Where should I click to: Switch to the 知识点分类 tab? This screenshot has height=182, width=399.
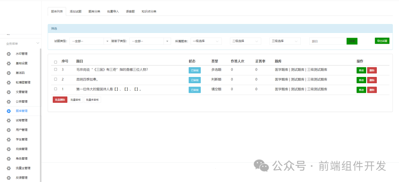coord(149,11)
